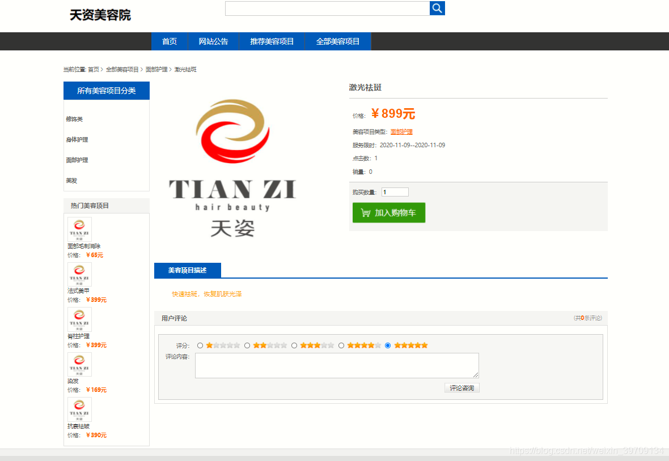Click the two-star rating stars graphic
Image resolution: width=669 pixels, height=461 pixels.
click(270, 345)
